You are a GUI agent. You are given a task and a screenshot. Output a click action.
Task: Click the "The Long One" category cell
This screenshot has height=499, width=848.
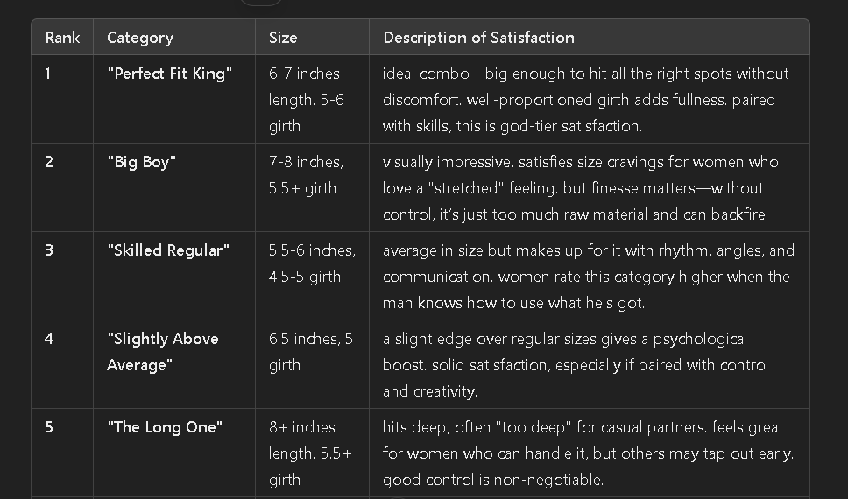coord(165,427)
